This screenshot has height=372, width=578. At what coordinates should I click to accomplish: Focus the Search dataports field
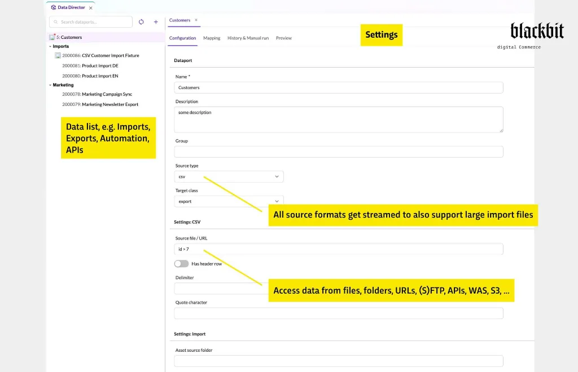[91, 22]
